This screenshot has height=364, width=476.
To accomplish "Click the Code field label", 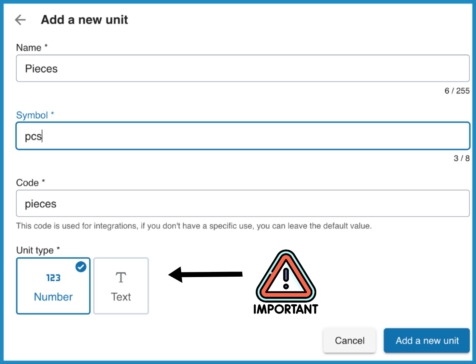I will 28,183.
